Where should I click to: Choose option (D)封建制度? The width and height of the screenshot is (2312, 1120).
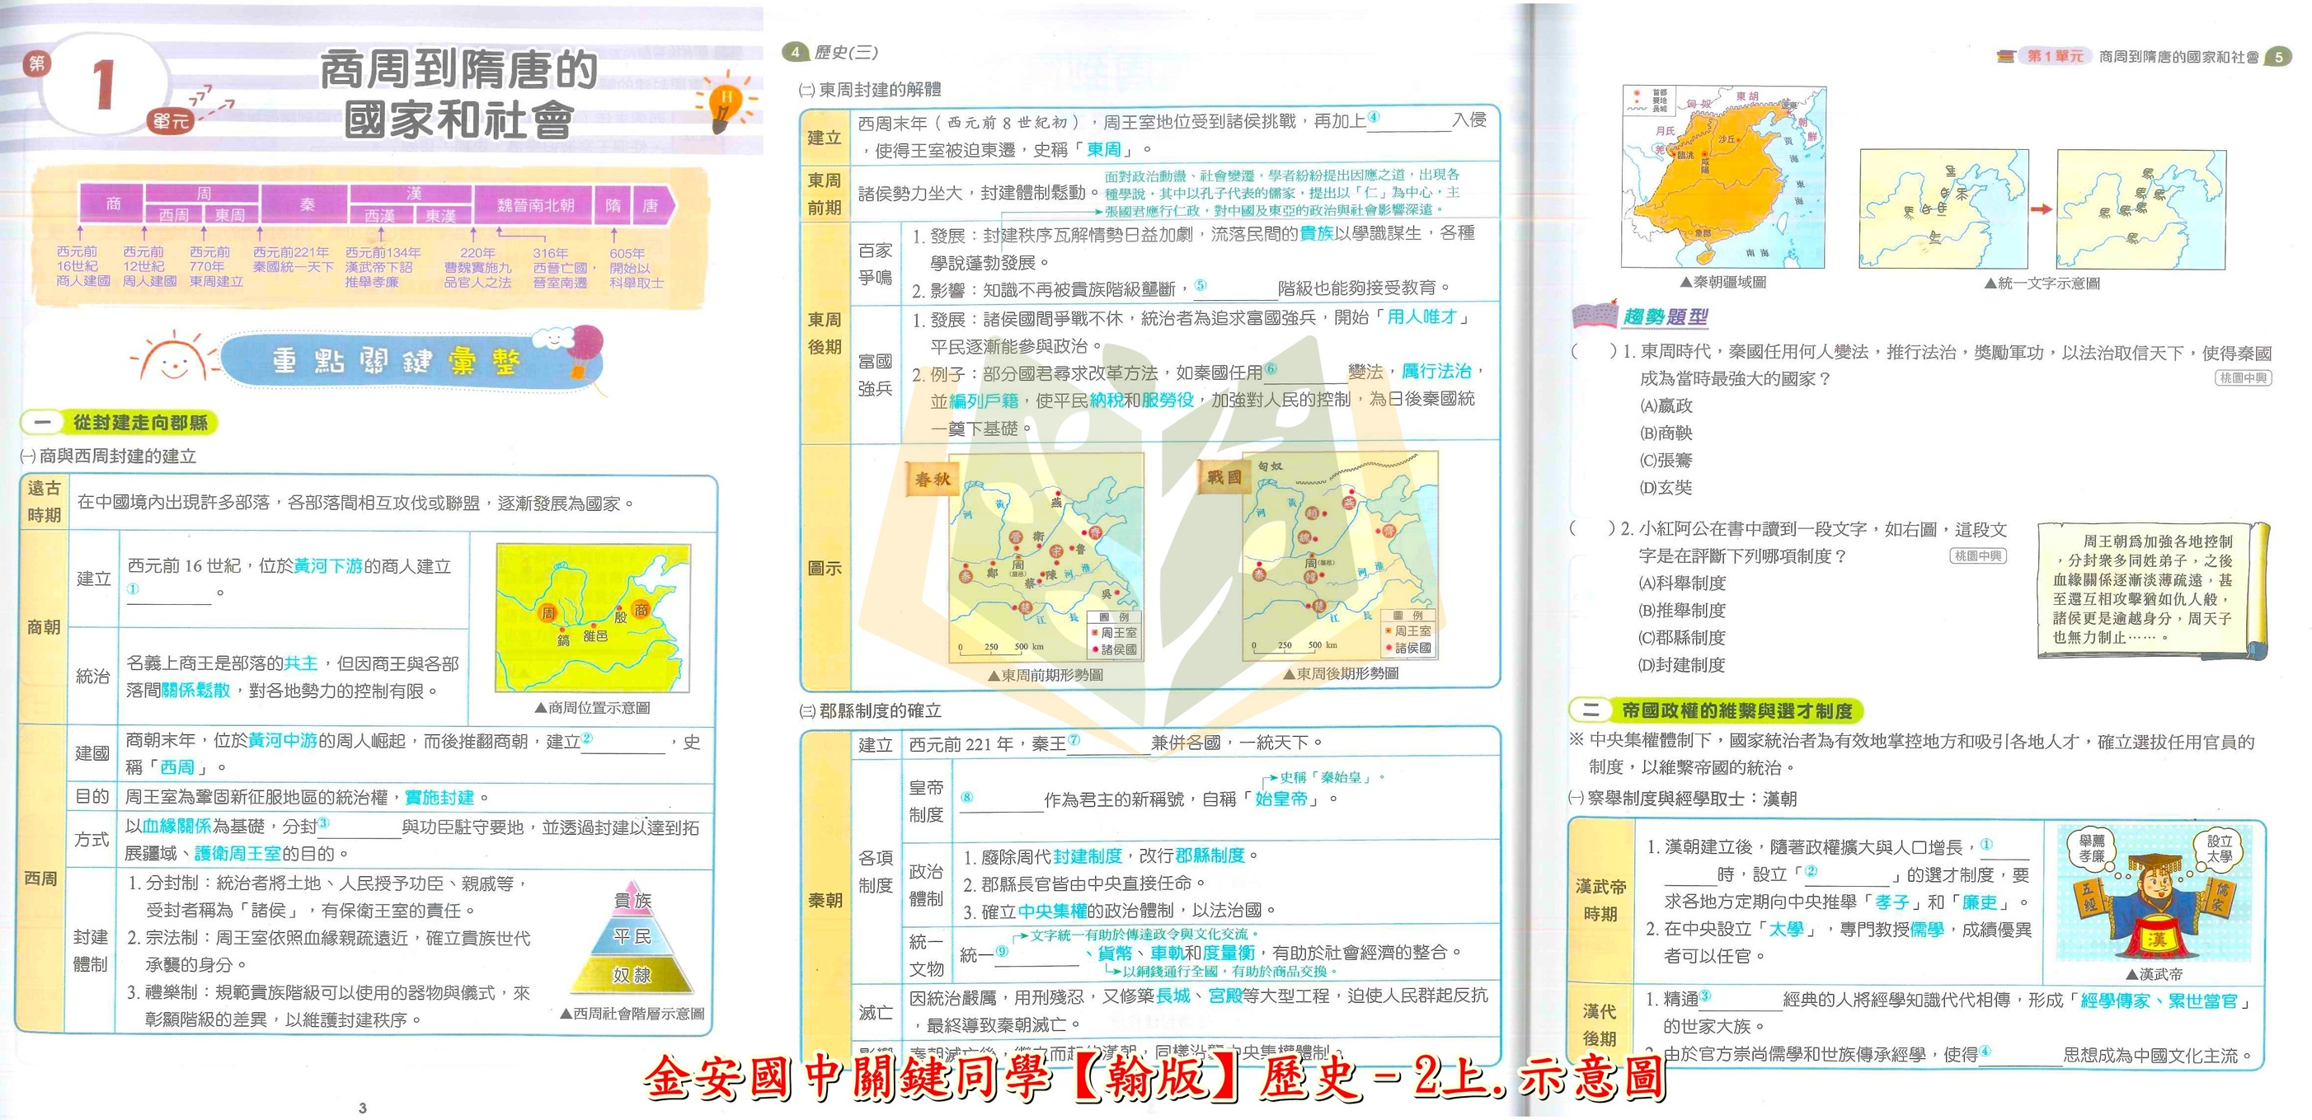[1683, 665]
